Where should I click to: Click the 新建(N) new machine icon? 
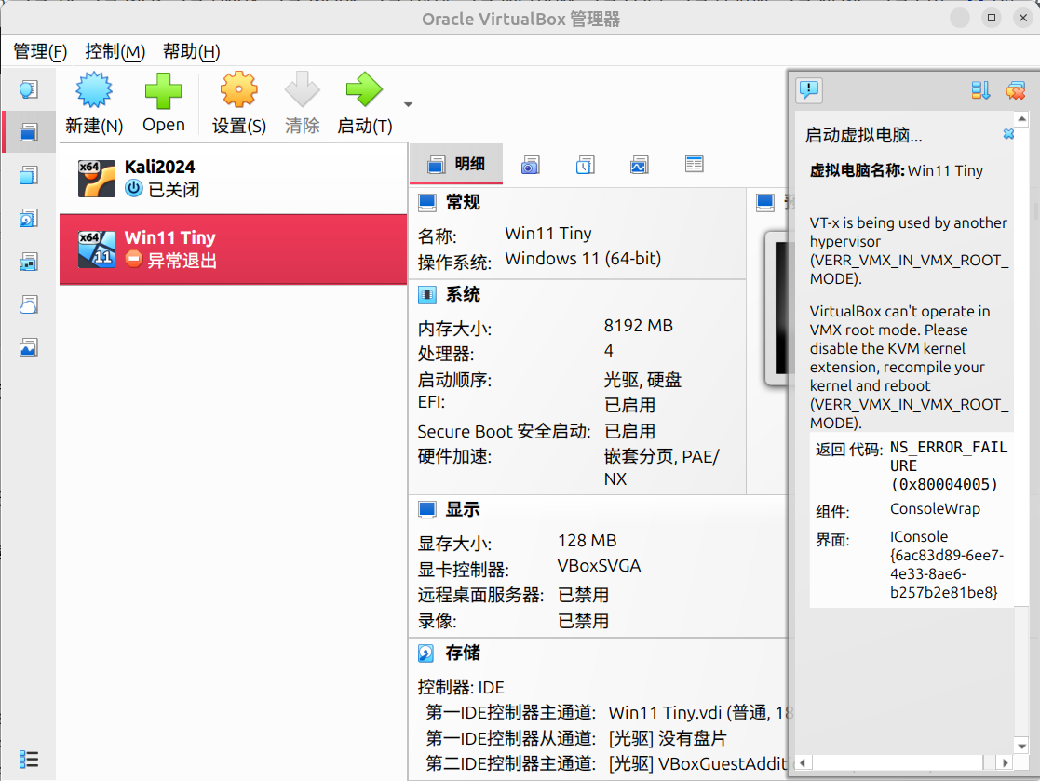[94, 91]
